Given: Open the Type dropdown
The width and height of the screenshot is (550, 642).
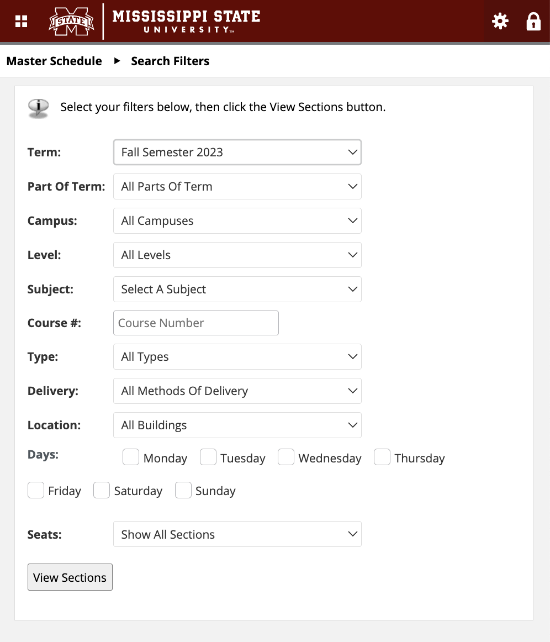Looking at the screenshot, I should [x=237, y=356].
